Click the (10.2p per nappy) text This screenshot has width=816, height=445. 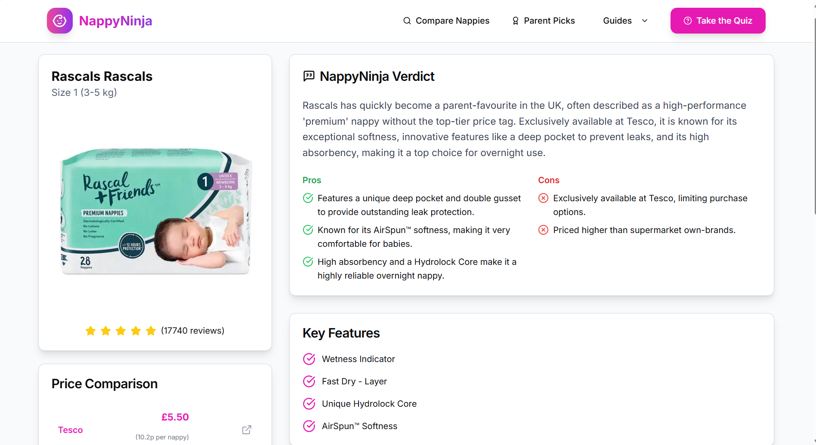162,437
